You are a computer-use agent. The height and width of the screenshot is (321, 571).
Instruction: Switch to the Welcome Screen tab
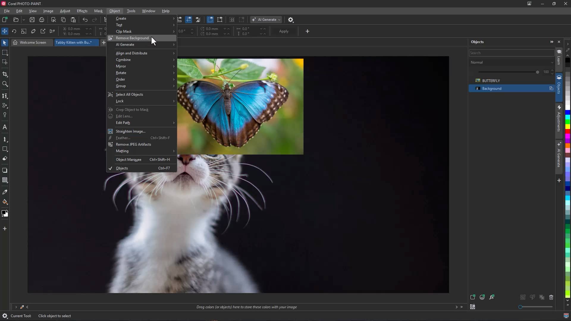click(32, 42)
